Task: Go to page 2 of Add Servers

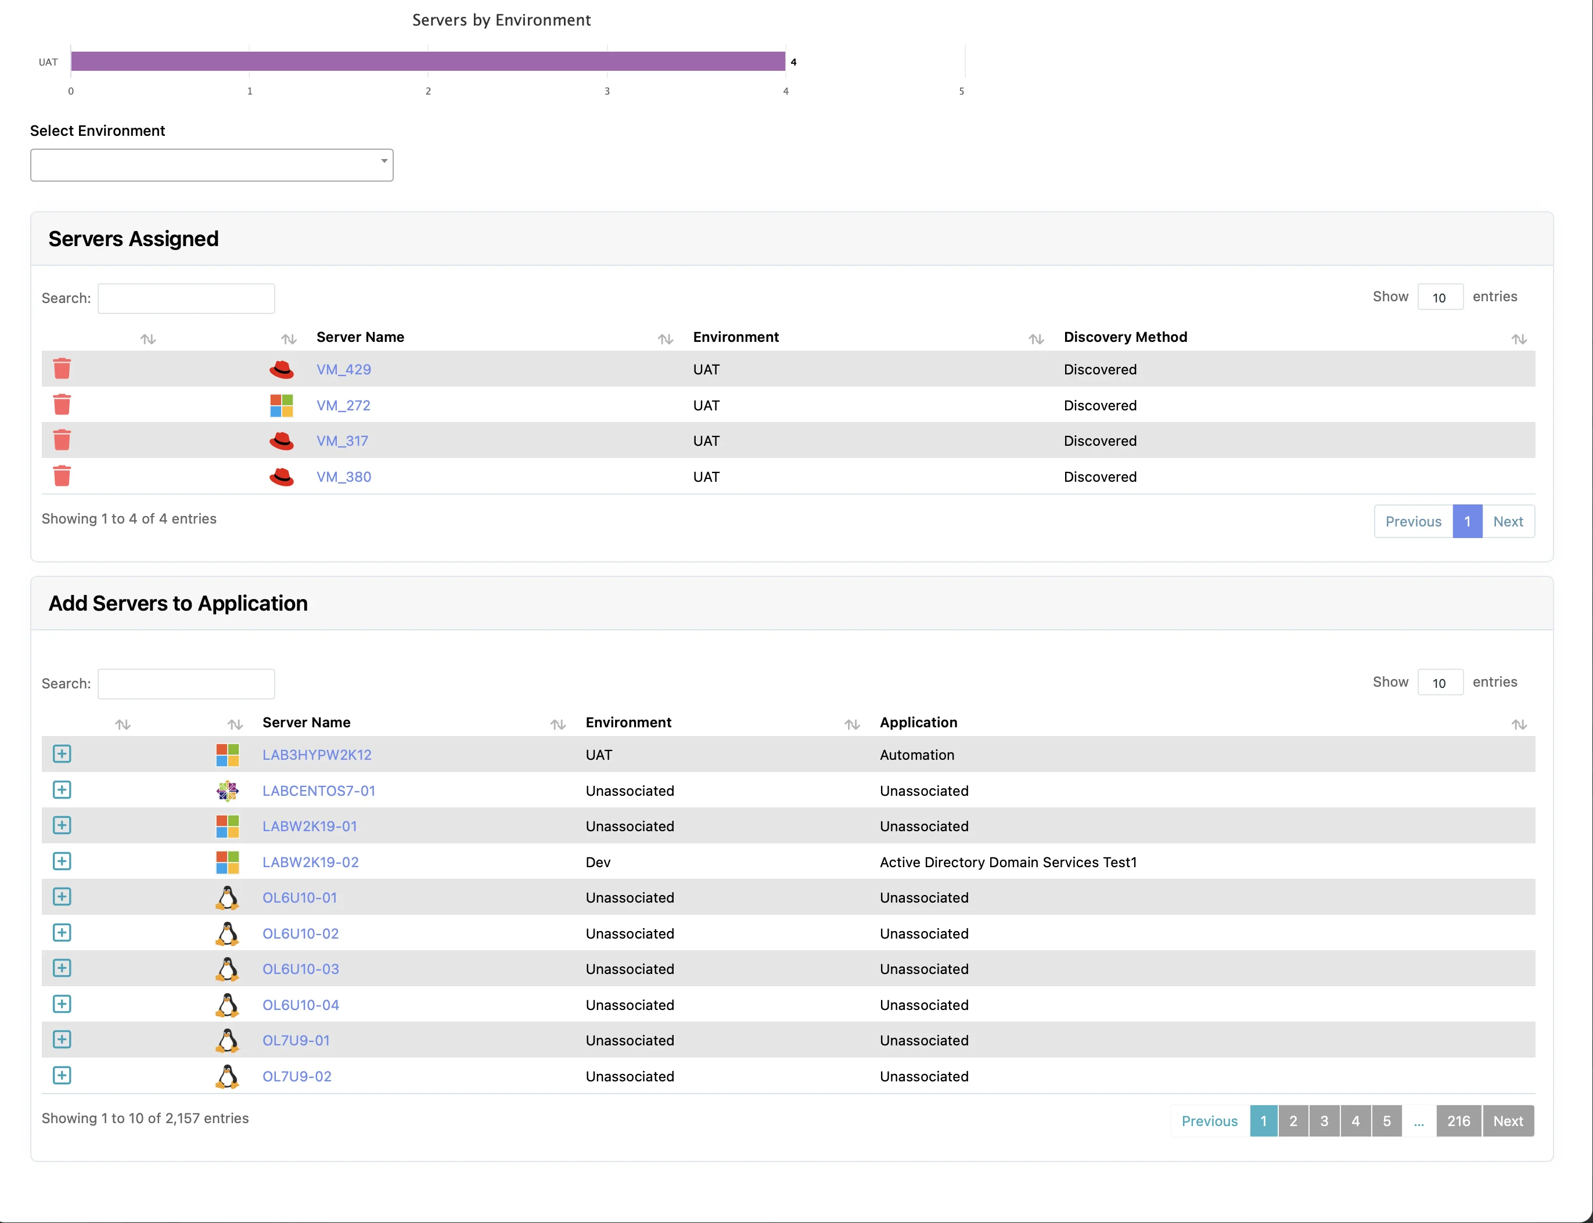Action: [x=1293, y=1120]
